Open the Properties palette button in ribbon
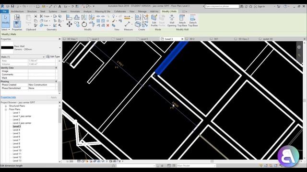 coord(17,24)
